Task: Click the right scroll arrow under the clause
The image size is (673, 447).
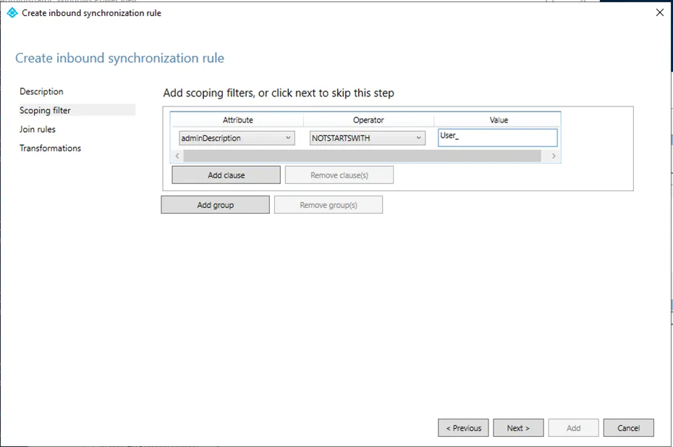Action: [554, 156]
